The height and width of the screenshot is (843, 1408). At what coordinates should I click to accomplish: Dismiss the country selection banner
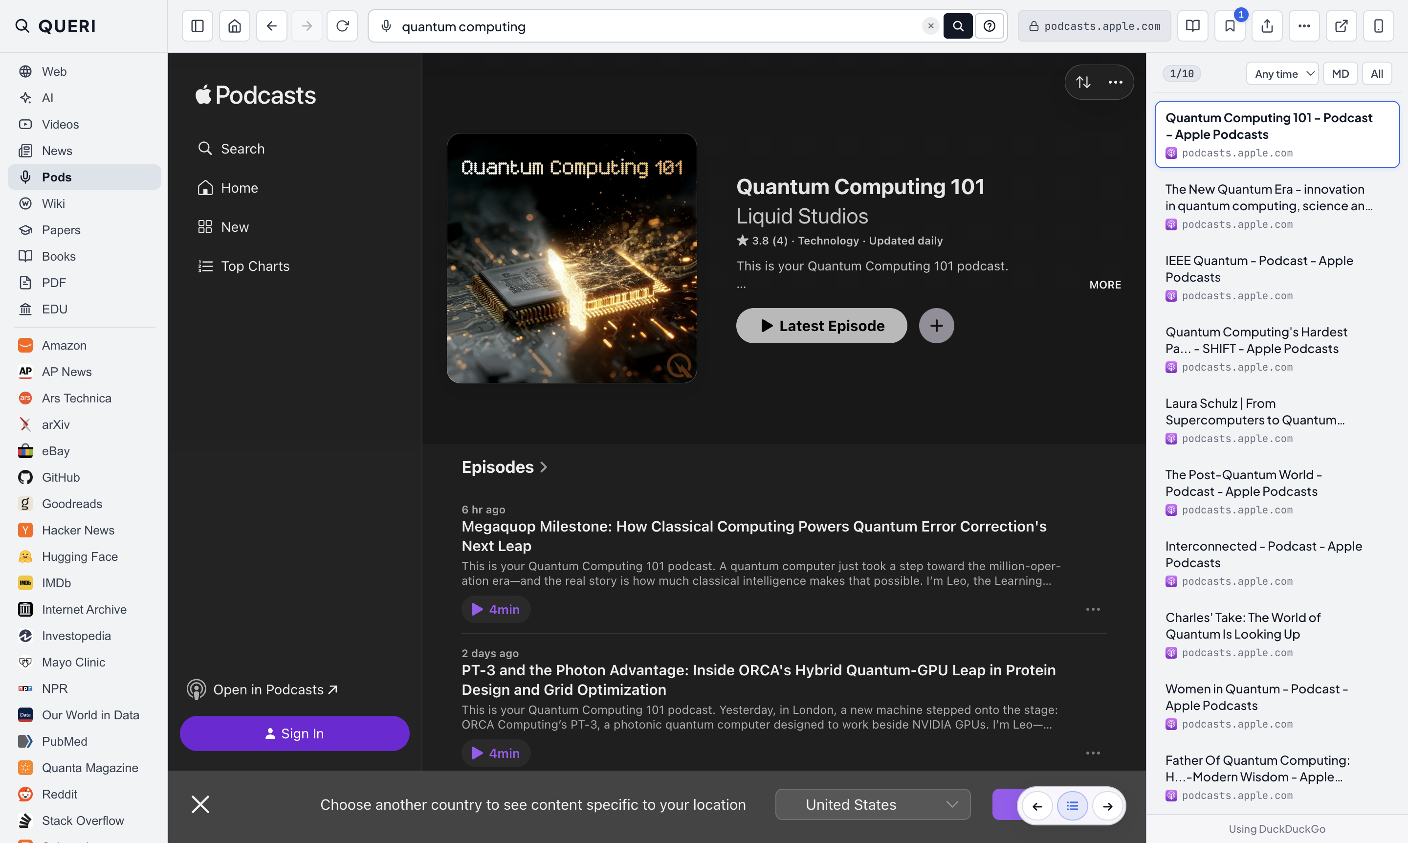[x=200, y=804]
